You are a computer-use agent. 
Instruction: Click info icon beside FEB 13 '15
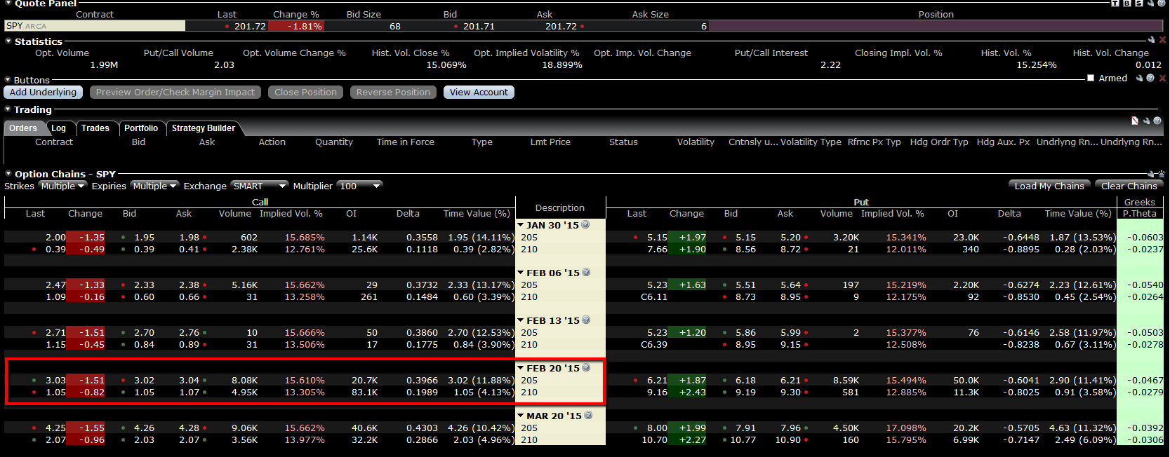coord(586,320)
